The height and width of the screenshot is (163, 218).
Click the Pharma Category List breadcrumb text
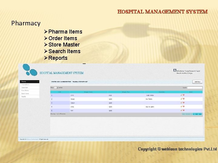pyautogui.click(x=80, y=81)
